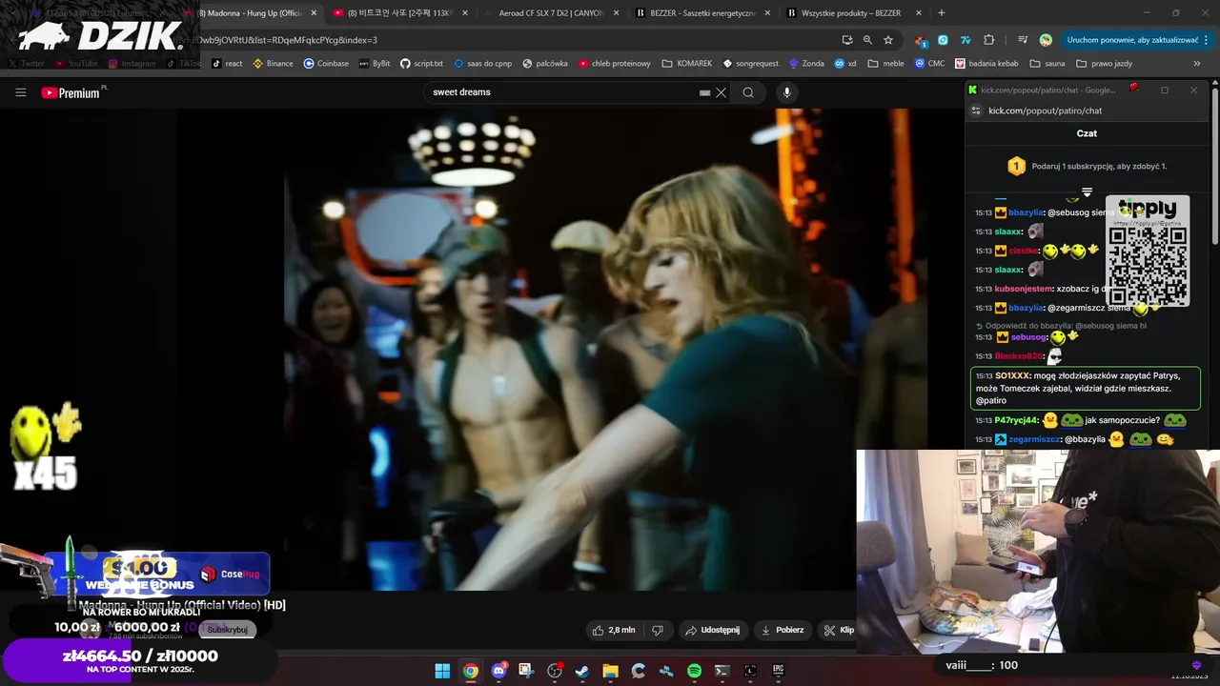Click username zegarmiszcz in chat
The width and height of the screenshot is (1220, 686).
pos(1034,439)
